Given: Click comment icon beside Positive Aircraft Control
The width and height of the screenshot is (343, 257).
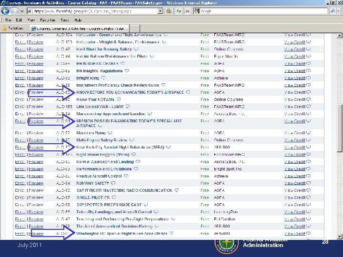Looking at the screenshot, I should click(126, 176).
